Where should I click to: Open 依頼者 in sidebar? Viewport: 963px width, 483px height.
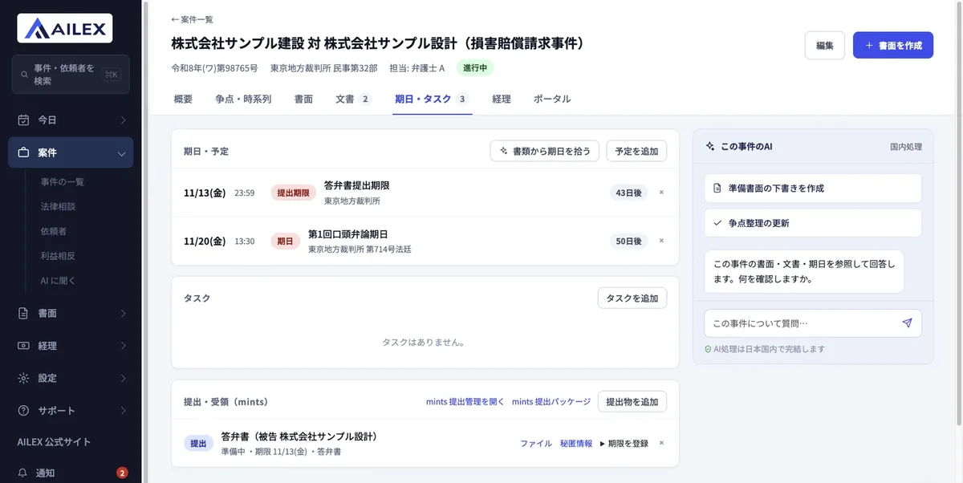(x=54, y=231)
